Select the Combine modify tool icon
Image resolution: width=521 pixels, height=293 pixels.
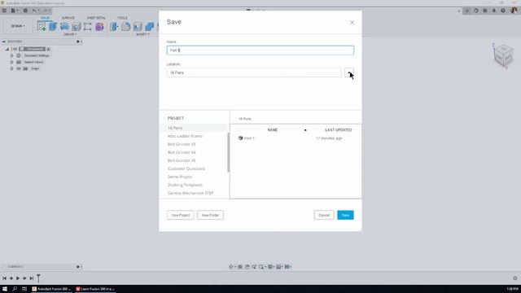[x=149, y=26]
